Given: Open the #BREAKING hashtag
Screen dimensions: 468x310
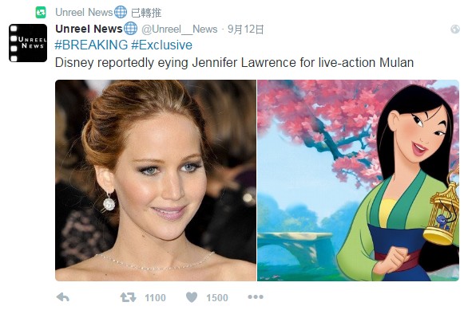Looking at the screenshot, I should 91,45.
